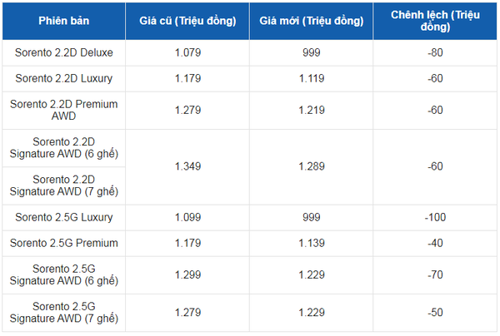This screenshot has height=336, width=500.
Task: Select the Sorento 2.2D Deluxe cell
Action: pyautogui.click(x=64, y=52)
